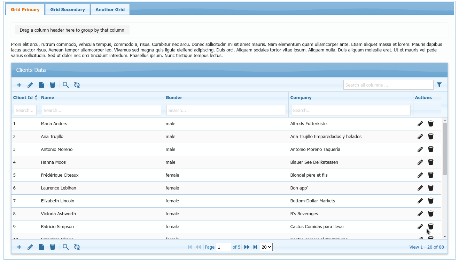Viewport: 459px width, 266px height.
Task: Jump to the last page in pager
Action: pos(255,247)
